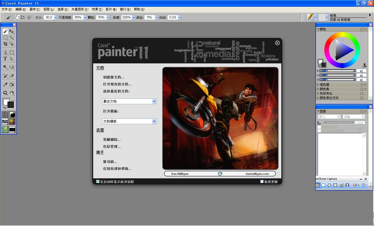This screenshot has height=226, width=374.
Task: Click FastStone rectangular region capture icon
Action: point(323,185)
